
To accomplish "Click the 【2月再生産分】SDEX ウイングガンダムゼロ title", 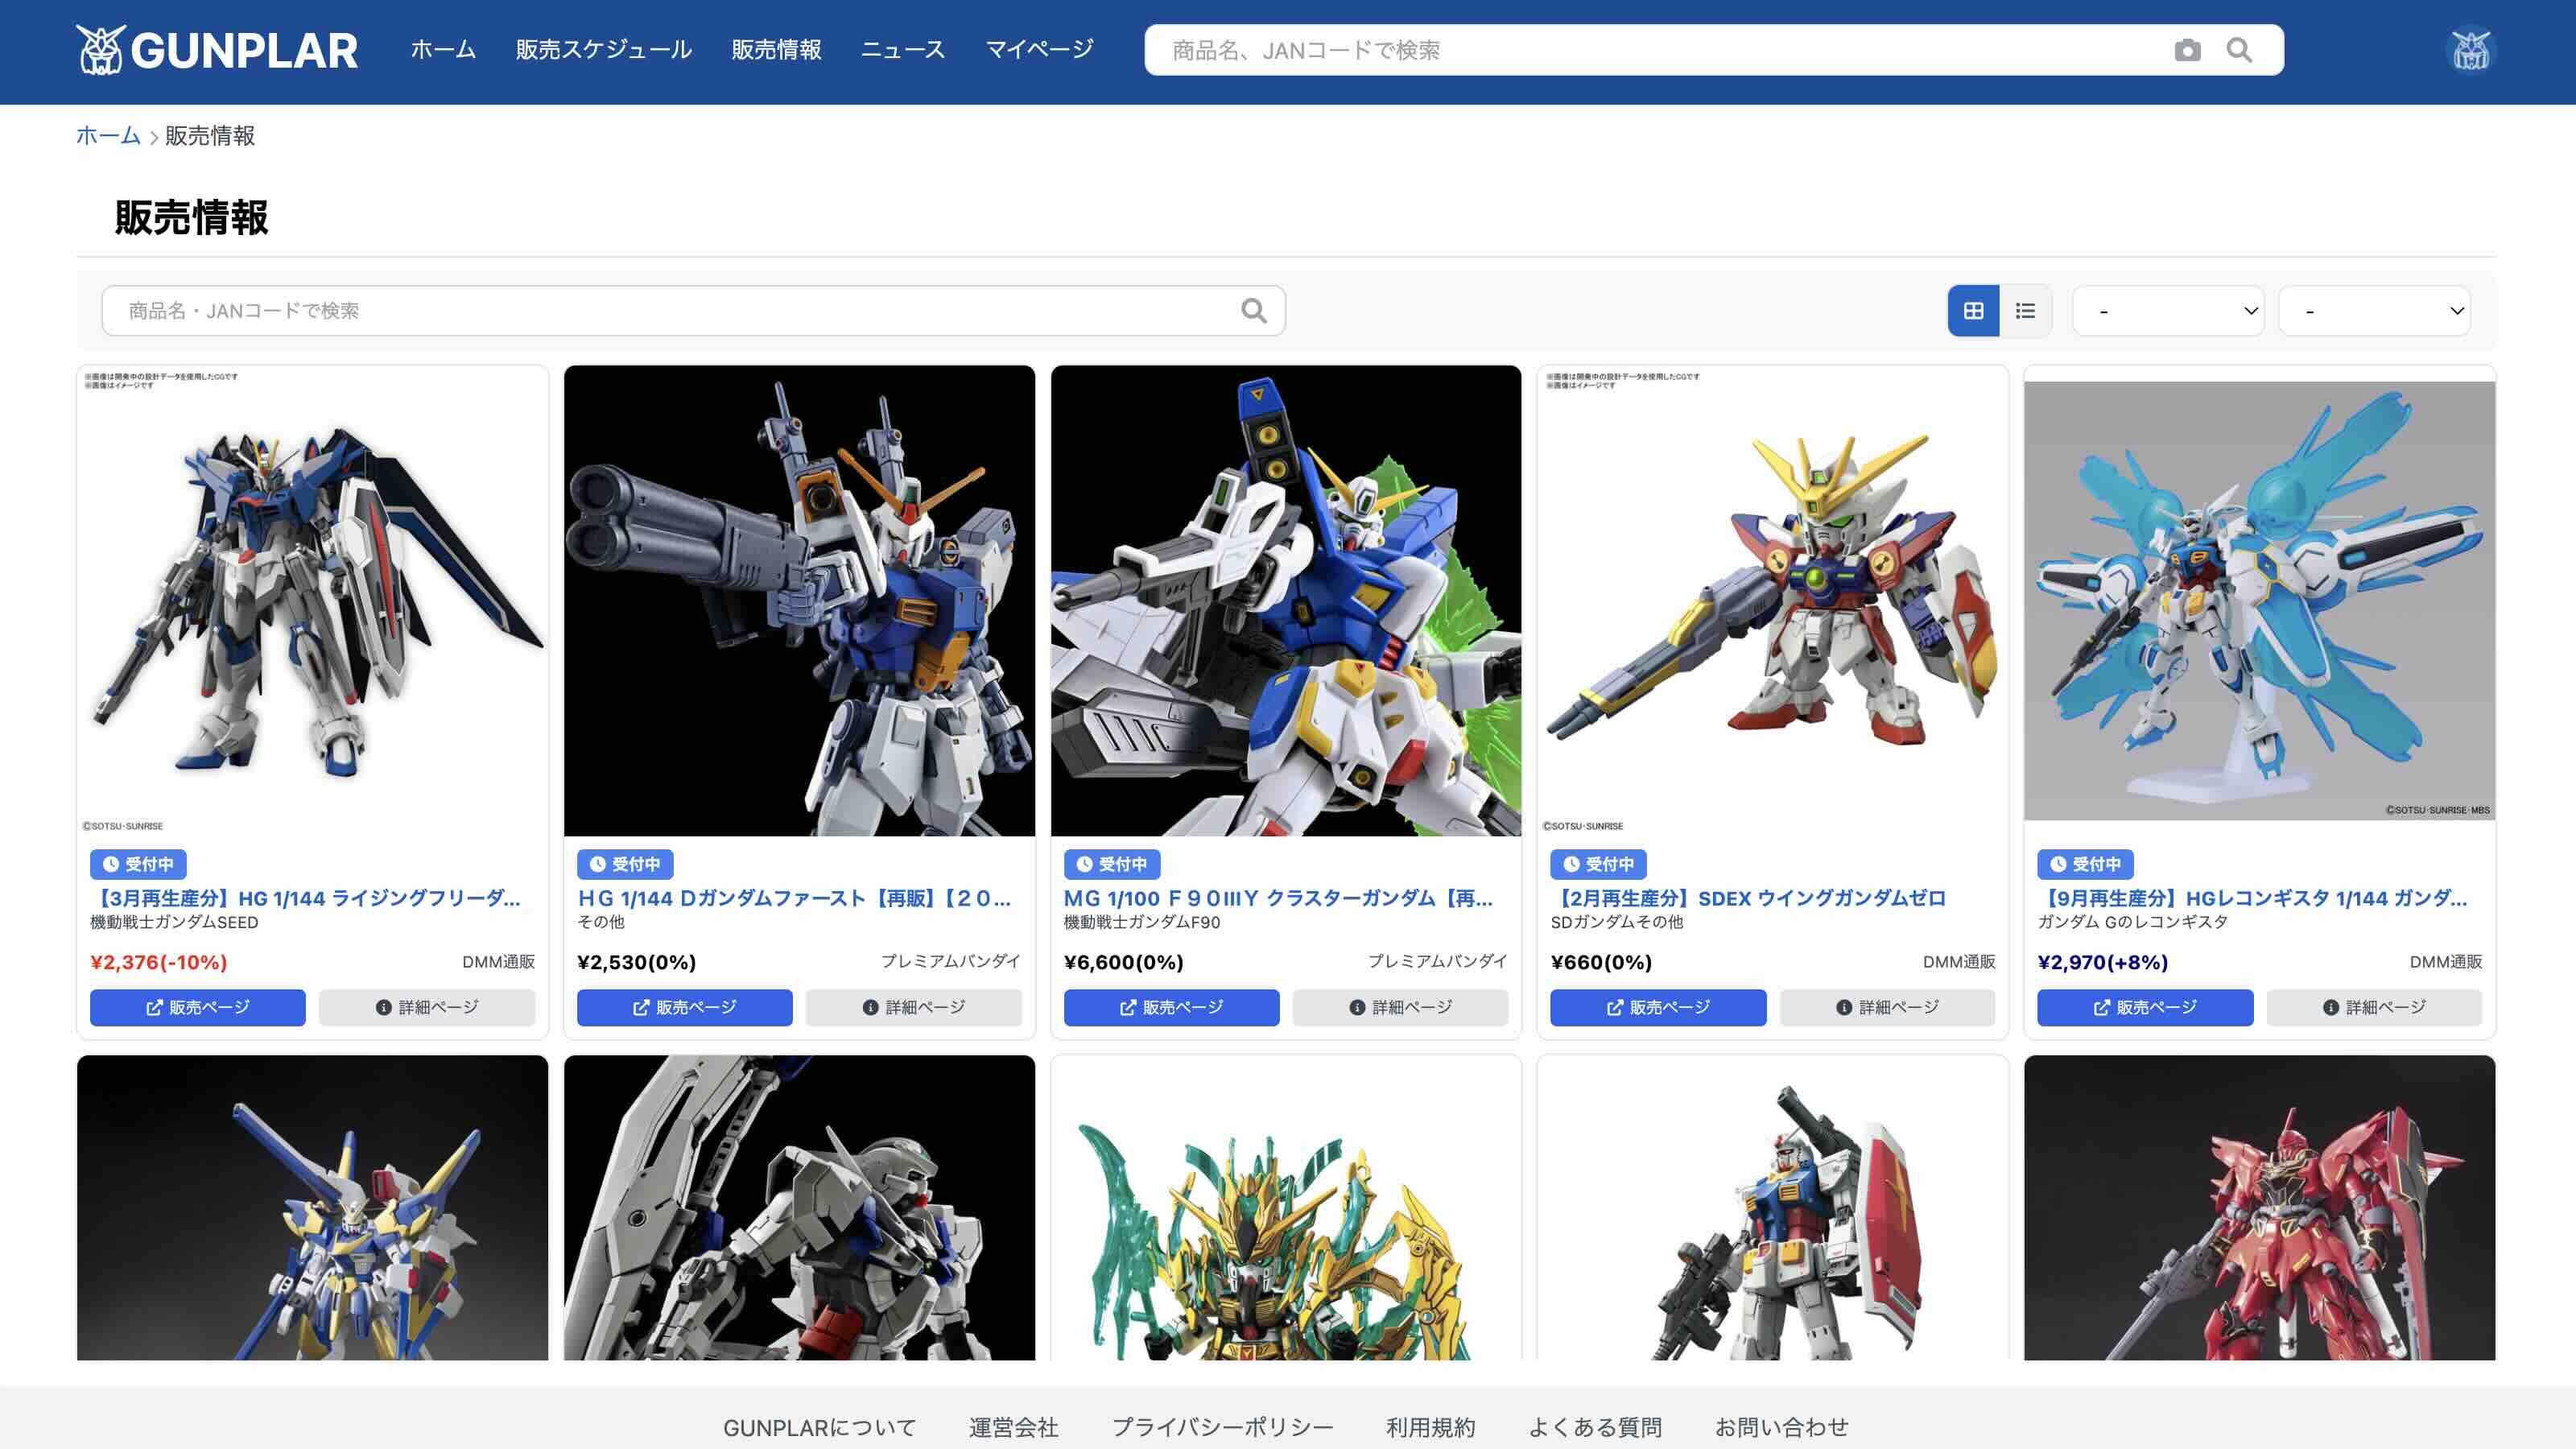I will pos(1748,898).
